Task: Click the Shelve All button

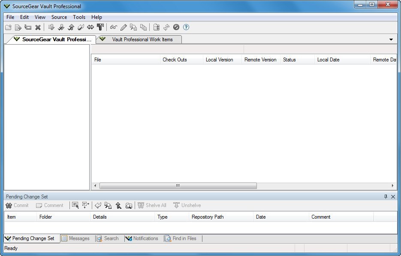Action: tap(152, 205)
